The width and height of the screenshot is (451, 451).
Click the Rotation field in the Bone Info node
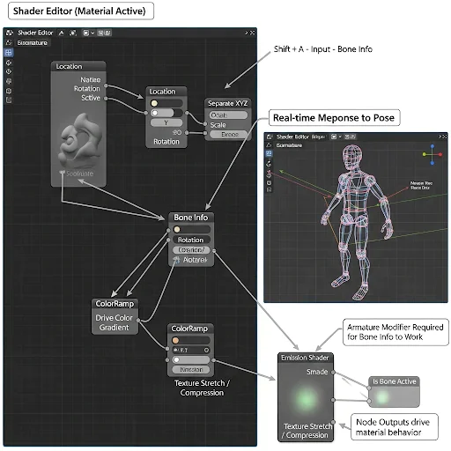[x=191, y=240]
